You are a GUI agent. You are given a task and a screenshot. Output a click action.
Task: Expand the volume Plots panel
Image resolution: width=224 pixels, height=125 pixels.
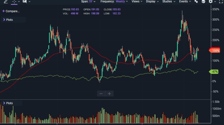click(8, 103)
